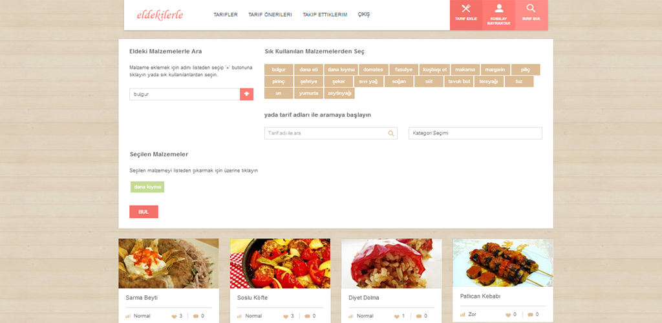Open the Tarif Ekle fork-and-knife icon
This screenshot has height=323, width=662.
[x=465, y=8]
